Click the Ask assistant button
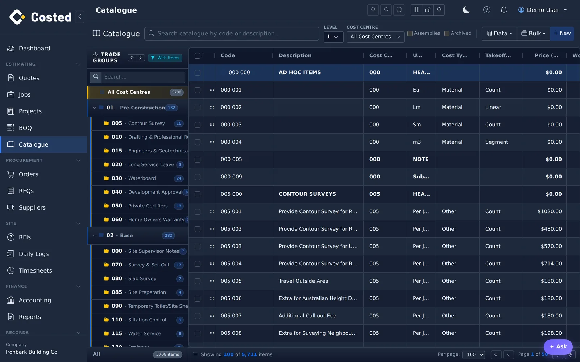Screen dimensions: 580x362 pyautogui.click(x=558, y=346)
